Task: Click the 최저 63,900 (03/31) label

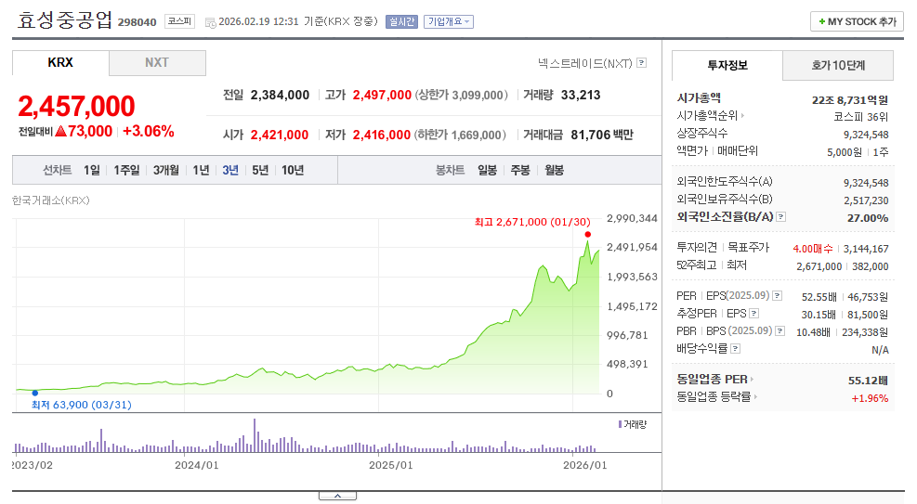Action: [81, 405]
